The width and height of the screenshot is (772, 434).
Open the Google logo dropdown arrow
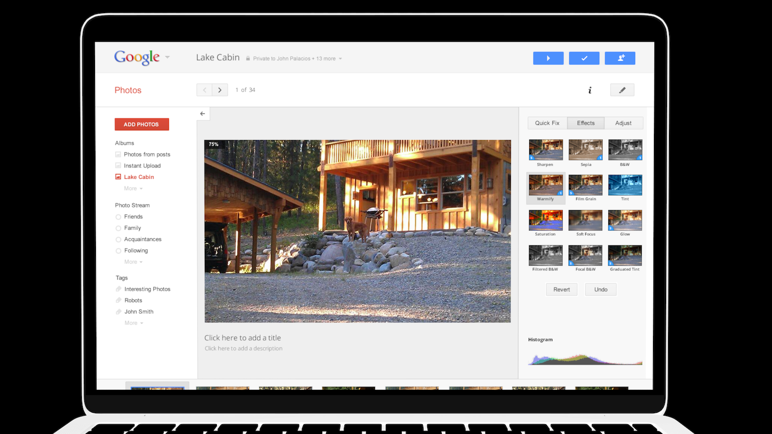click(167, 57)
